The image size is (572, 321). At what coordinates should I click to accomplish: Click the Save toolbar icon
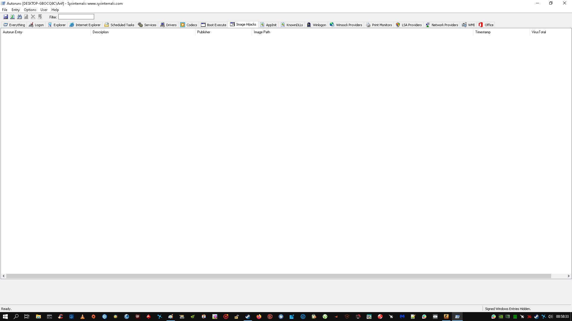(x=6, y=17)
